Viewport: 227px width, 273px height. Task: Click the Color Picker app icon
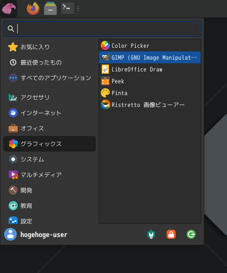tap(105, 45)
